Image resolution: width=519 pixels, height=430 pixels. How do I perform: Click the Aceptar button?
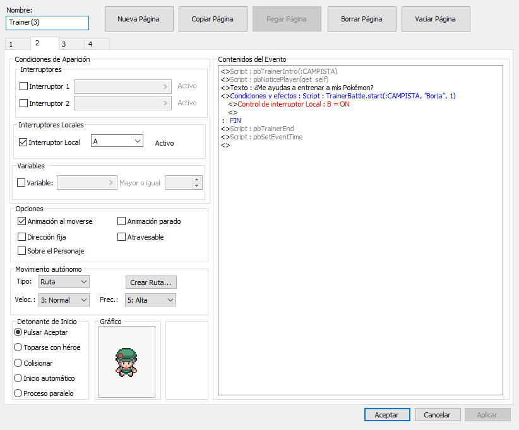click(x=387, y=415)
